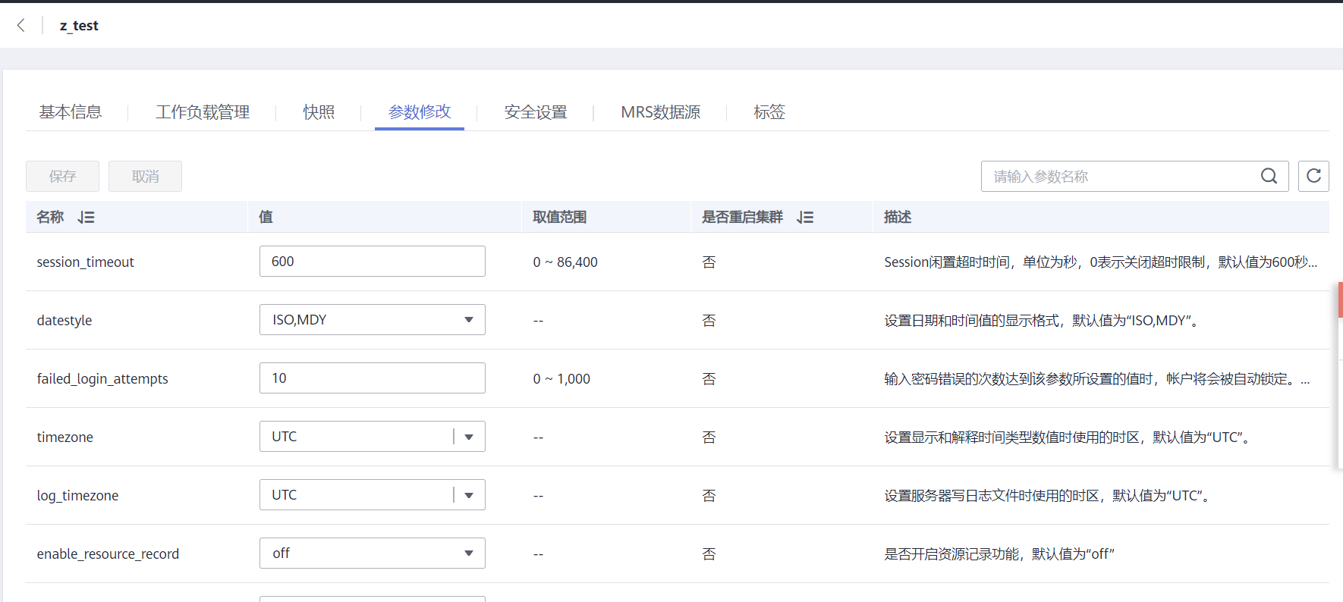This screenshot has height=602, width=1343.
Task: Open MRS数据源 tab
Action: pyautogui.click(x=660, y=112)
